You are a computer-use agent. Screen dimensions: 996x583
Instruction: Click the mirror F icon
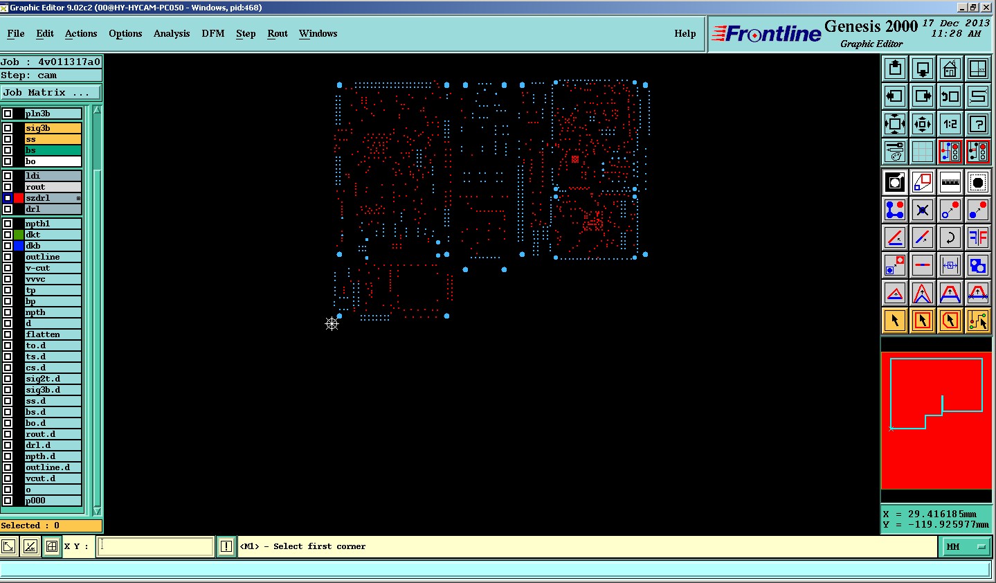[x=978, y=237]
